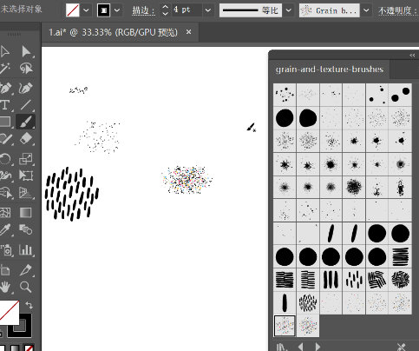The height and width of the screenshot is (351, 419).
Task: Select the Magic Wand tool
Action: click(5, 69)
